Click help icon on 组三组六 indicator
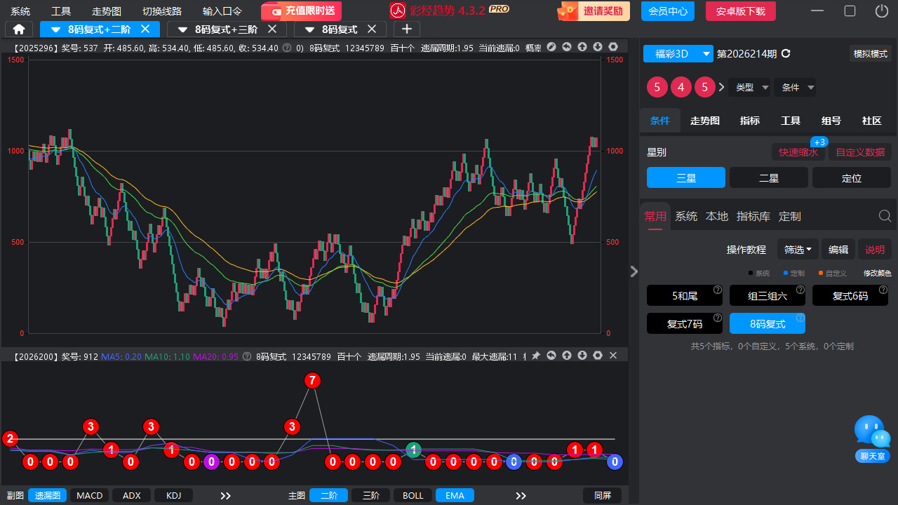Viewport: 898px width, 505px height. point(800,290)
